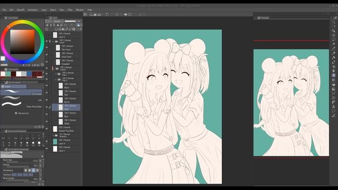Click the Save icon in the command bar
The width and height of the screenshot is (338, 190).
click(99, 14)
